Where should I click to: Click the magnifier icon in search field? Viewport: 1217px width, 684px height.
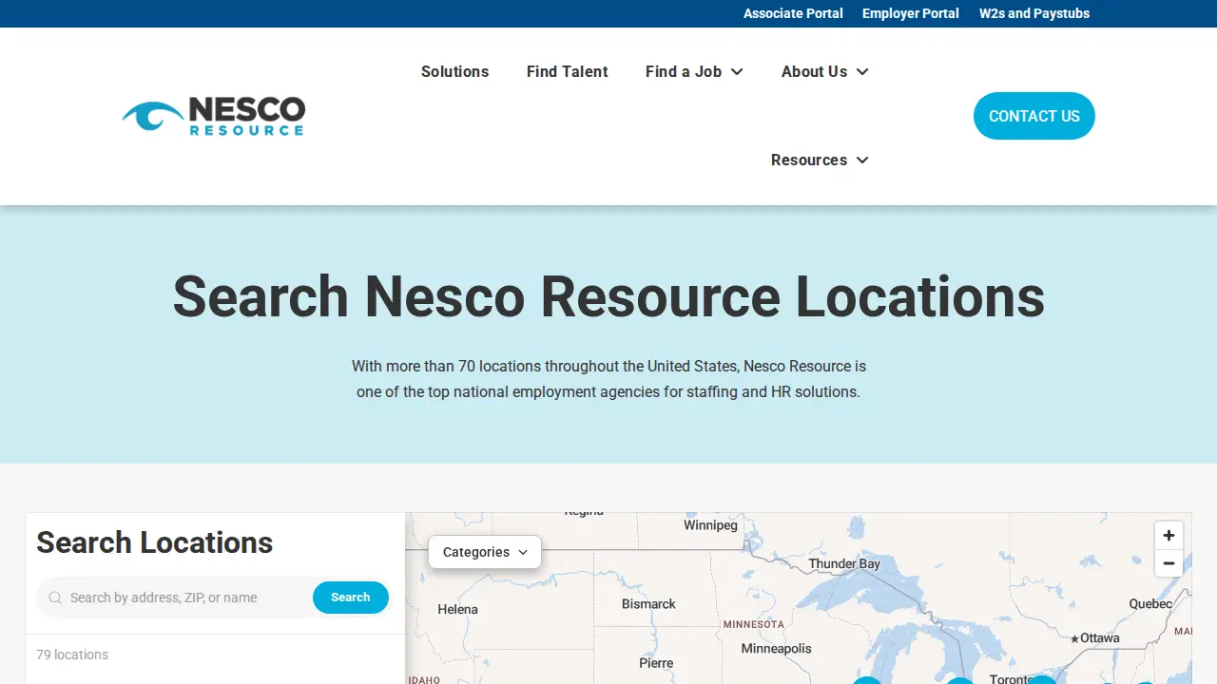click(x=55, y=598)
